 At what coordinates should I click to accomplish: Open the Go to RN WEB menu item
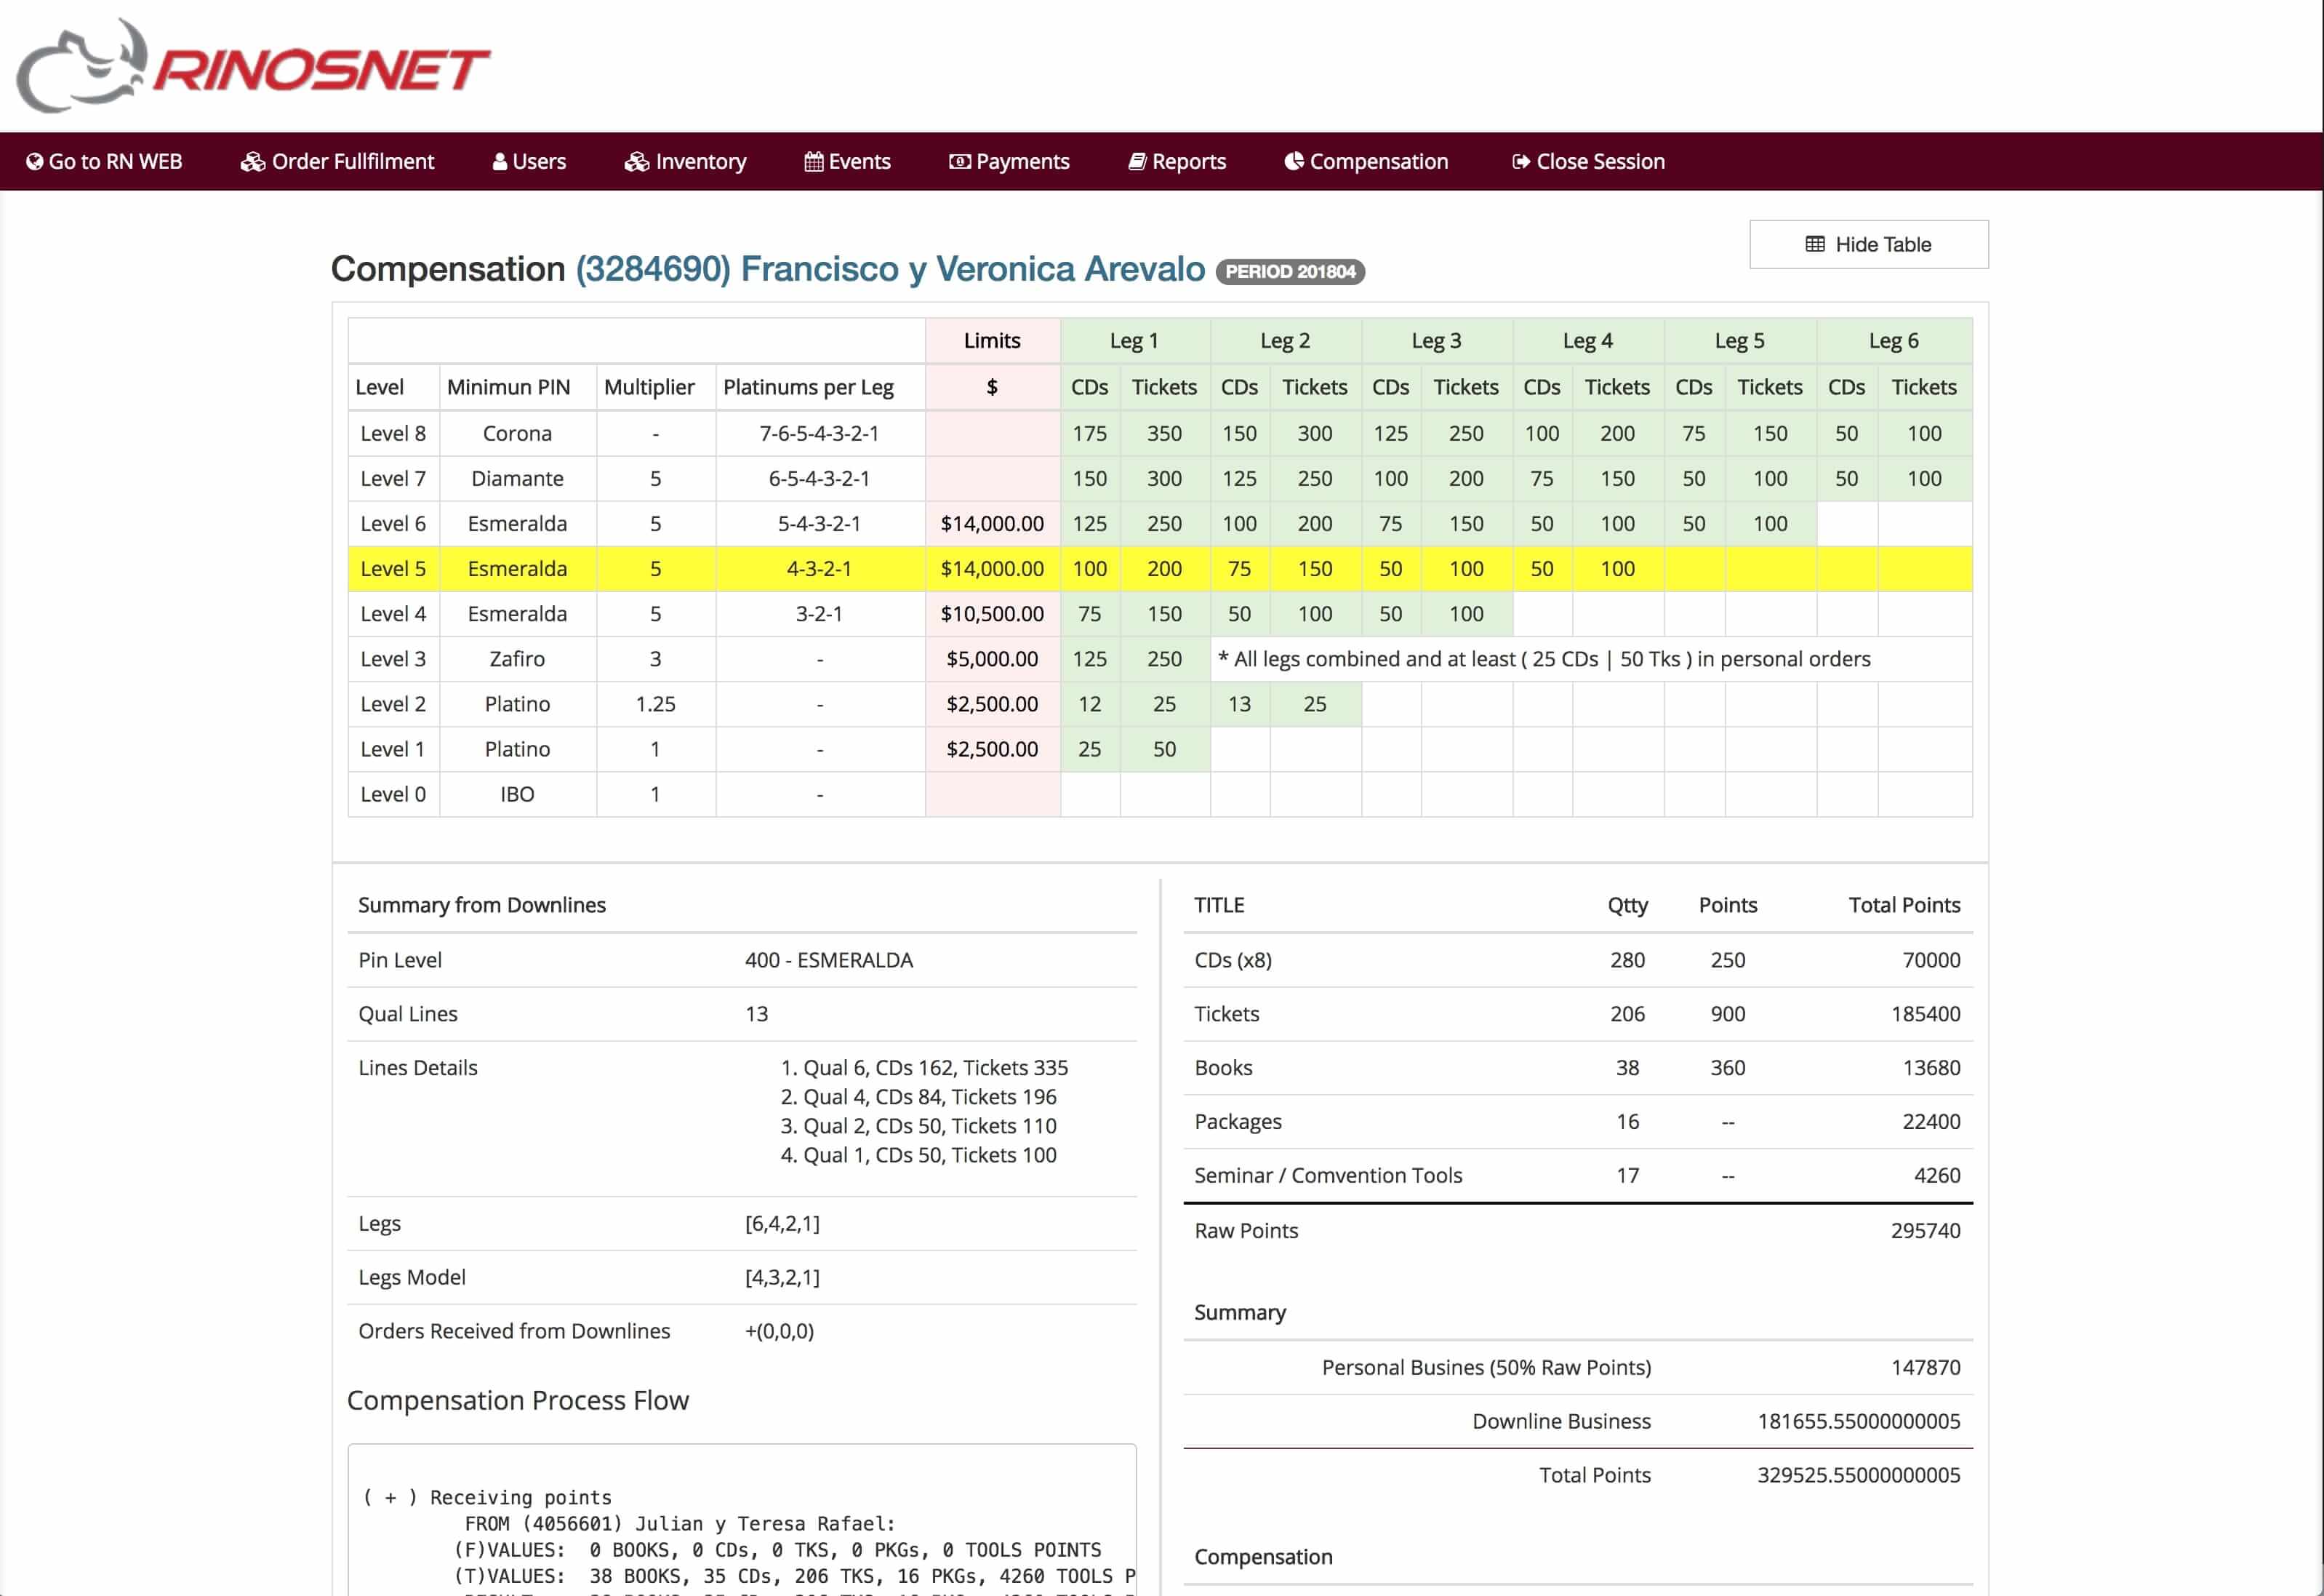tap(104, 161)
